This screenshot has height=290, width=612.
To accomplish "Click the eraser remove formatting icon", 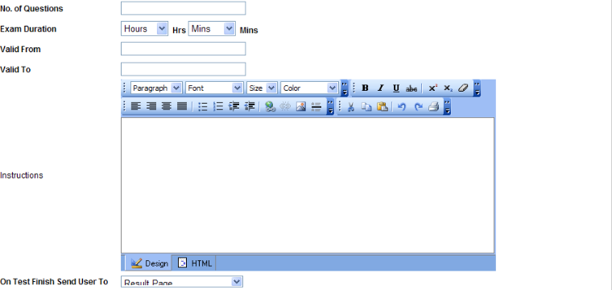I will [463, 88].
